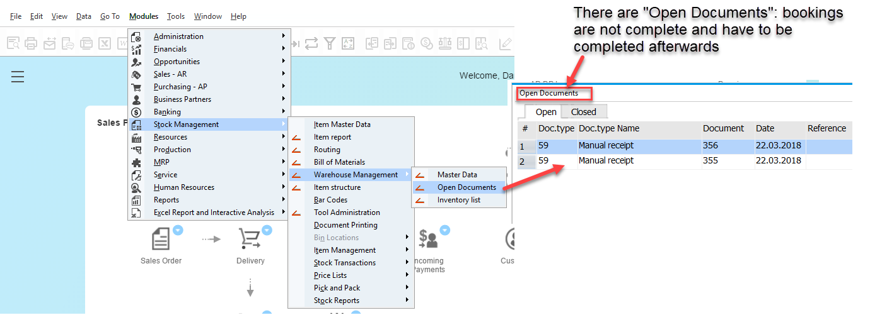Open the Tools menu

[x=176, y=16]
